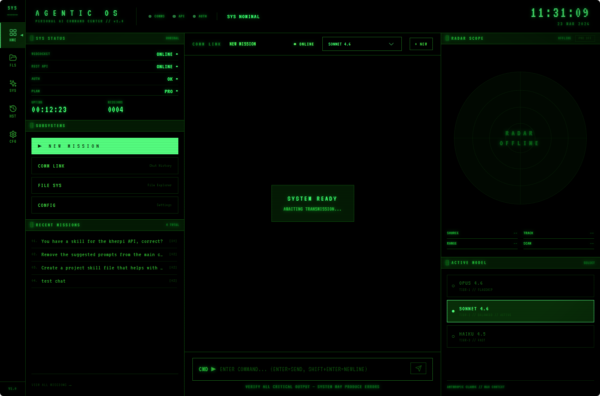Open the HME home sidebar icon
This screenshot has width=600, height=396.
pos(13,35)
